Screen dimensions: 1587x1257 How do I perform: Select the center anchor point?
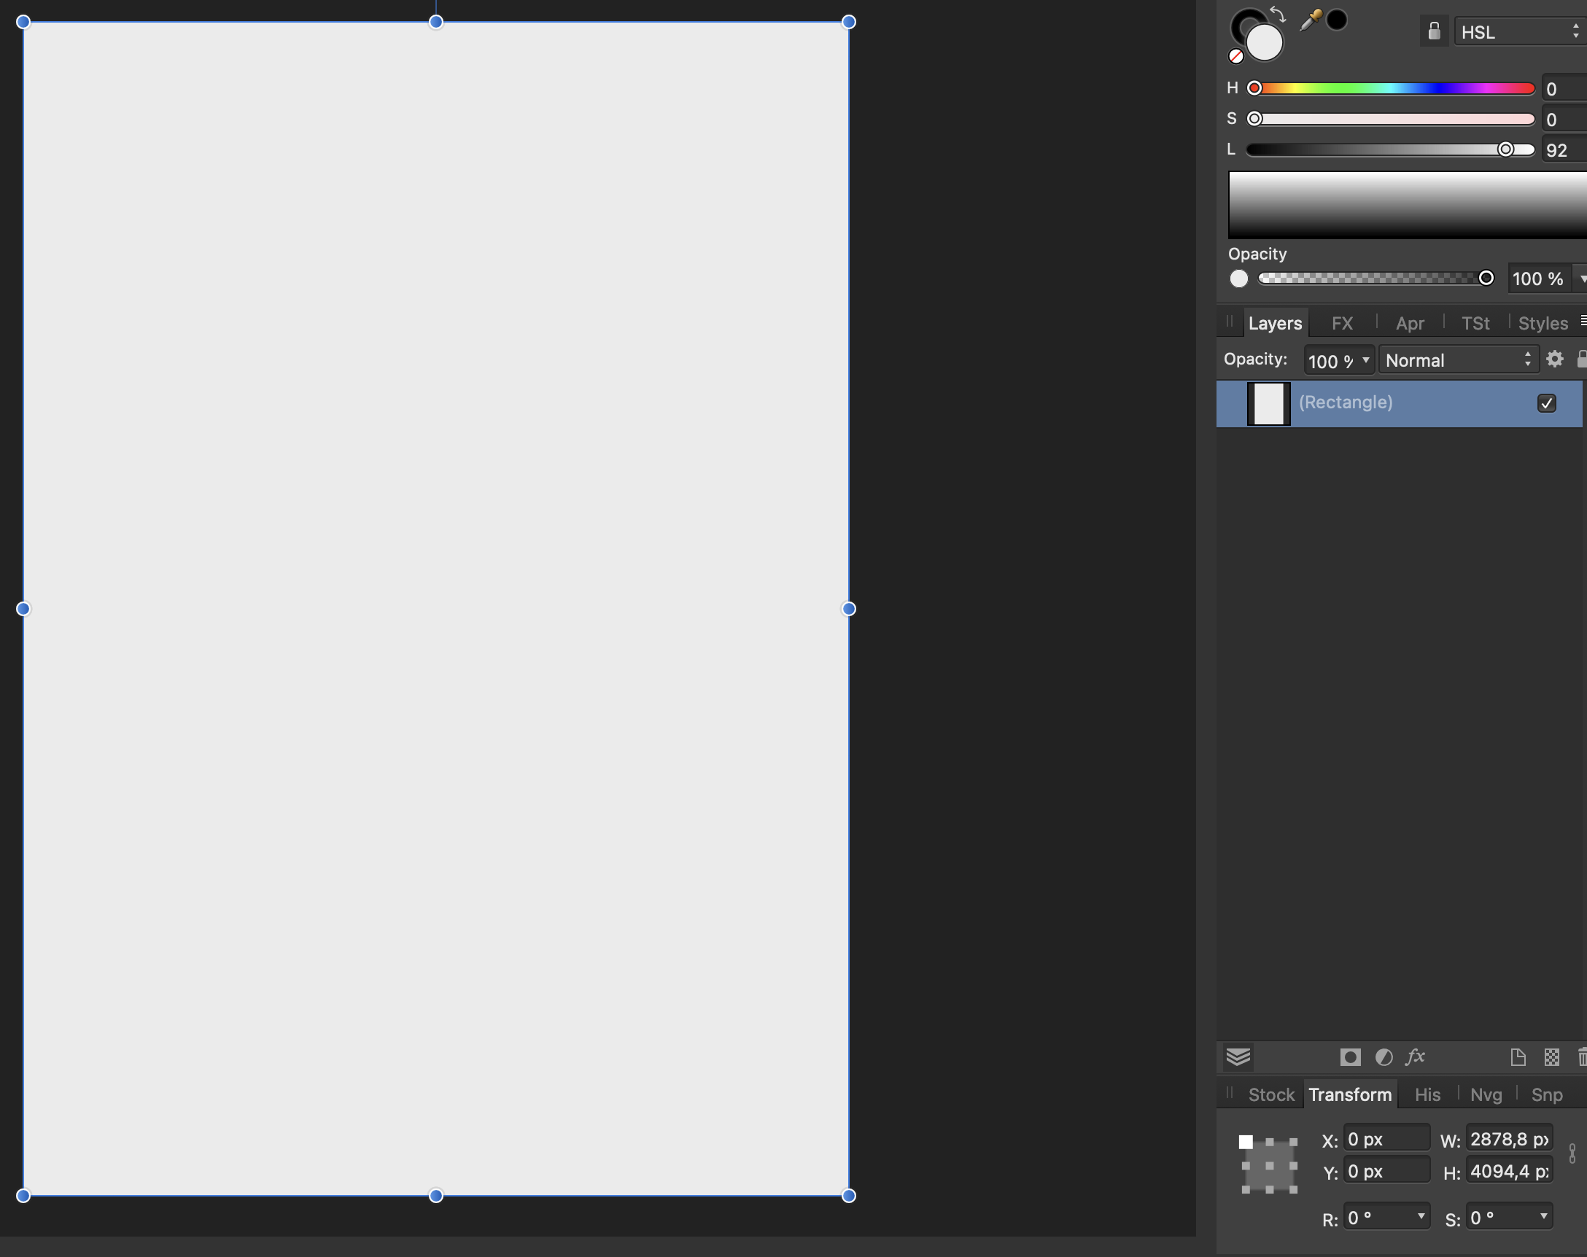pos(1270,1166)
